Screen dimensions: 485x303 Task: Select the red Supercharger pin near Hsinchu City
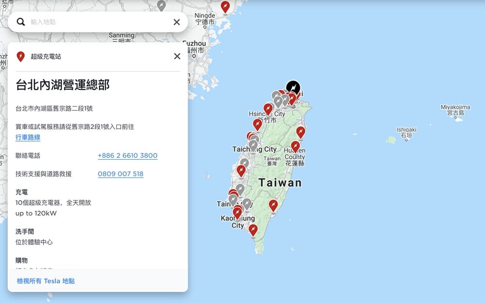(x=268, y=109)
